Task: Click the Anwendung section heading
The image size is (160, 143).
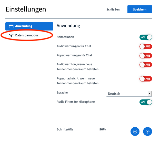Action: [x=68, y=26]
